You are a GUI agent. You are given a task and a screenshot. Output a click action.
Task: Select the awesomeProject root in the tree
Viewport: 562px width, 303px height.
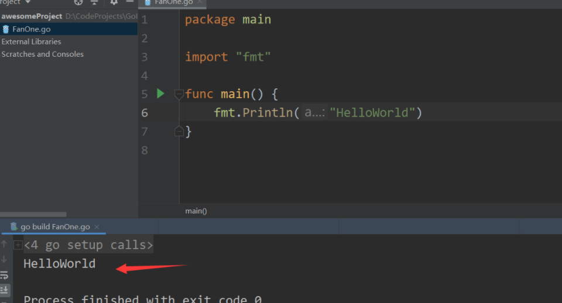[x=32, y=16]
